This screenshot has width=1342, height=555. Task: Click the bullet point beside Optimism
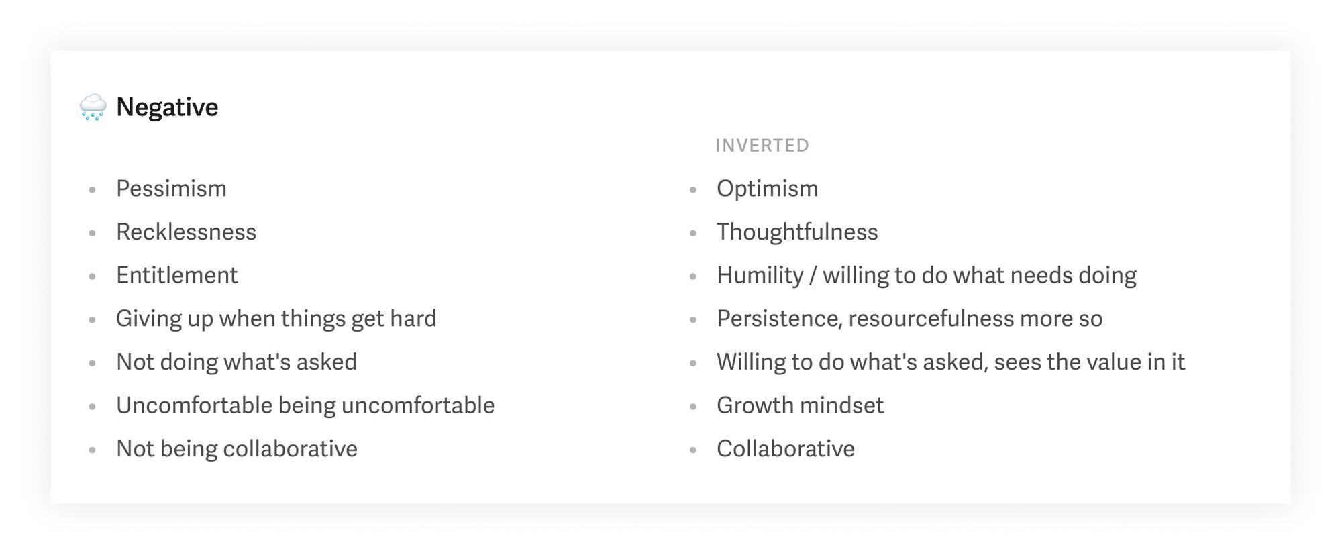693,190
